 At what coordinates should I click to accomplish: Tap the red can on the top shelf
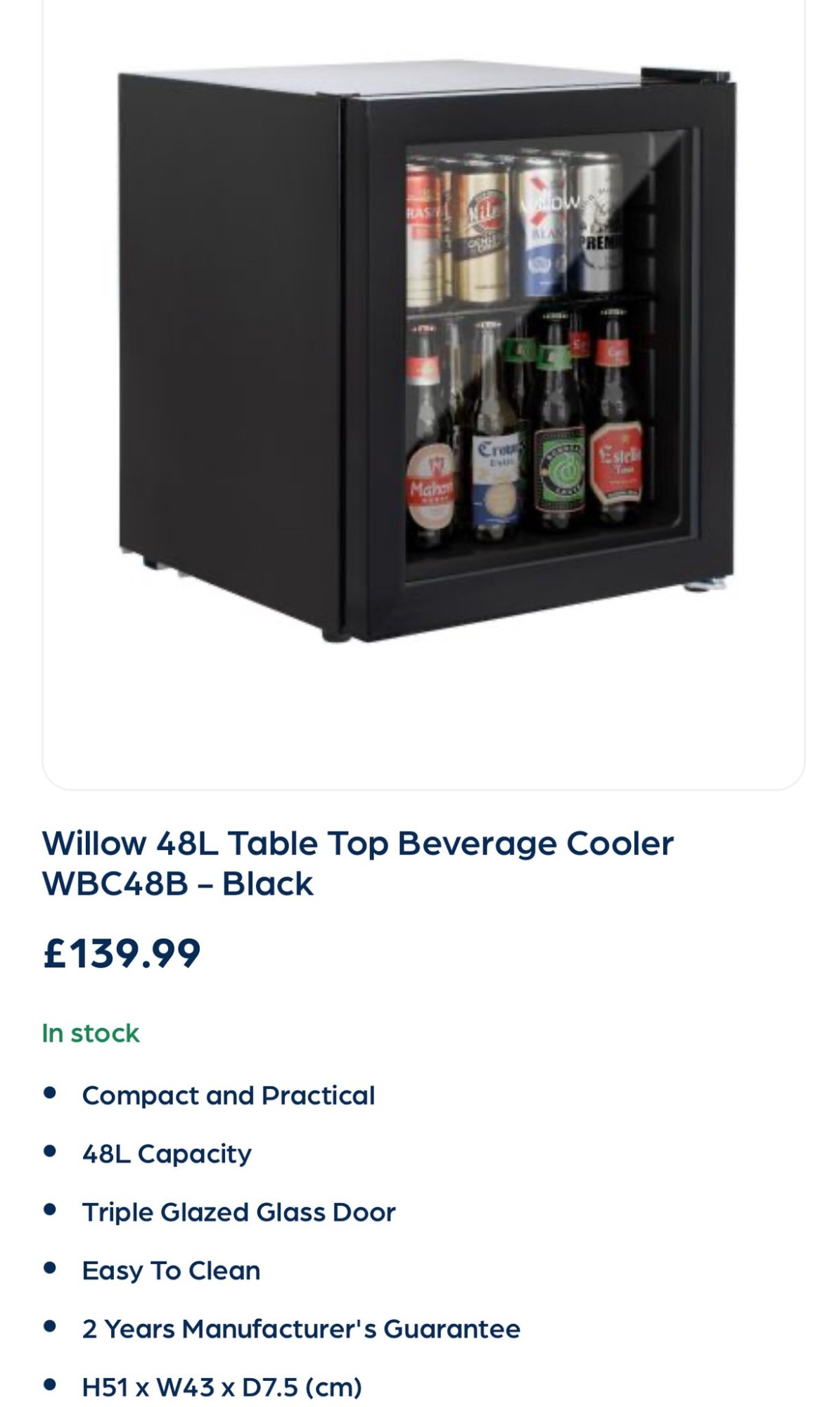tap(425, 236)
